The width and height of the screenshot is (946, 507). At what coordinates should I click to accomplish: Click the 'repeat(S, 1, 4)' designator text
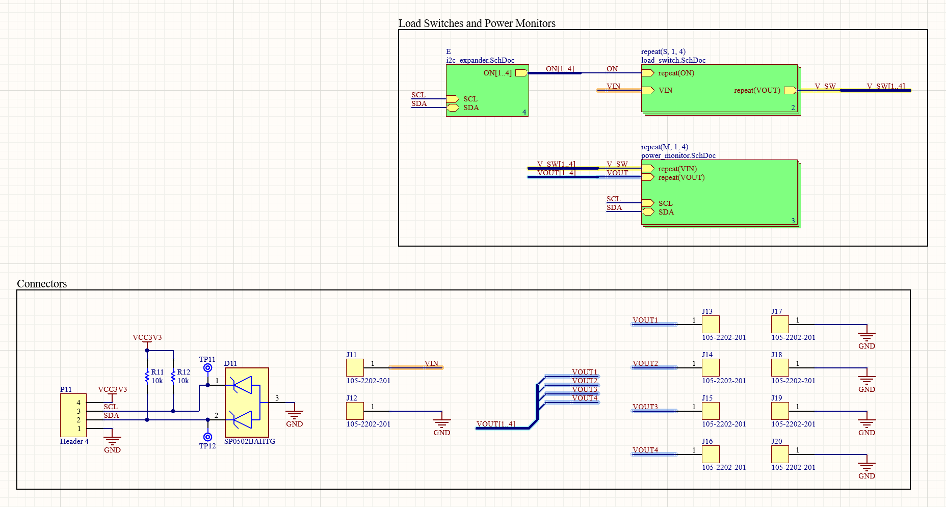(x=663, y=51)
